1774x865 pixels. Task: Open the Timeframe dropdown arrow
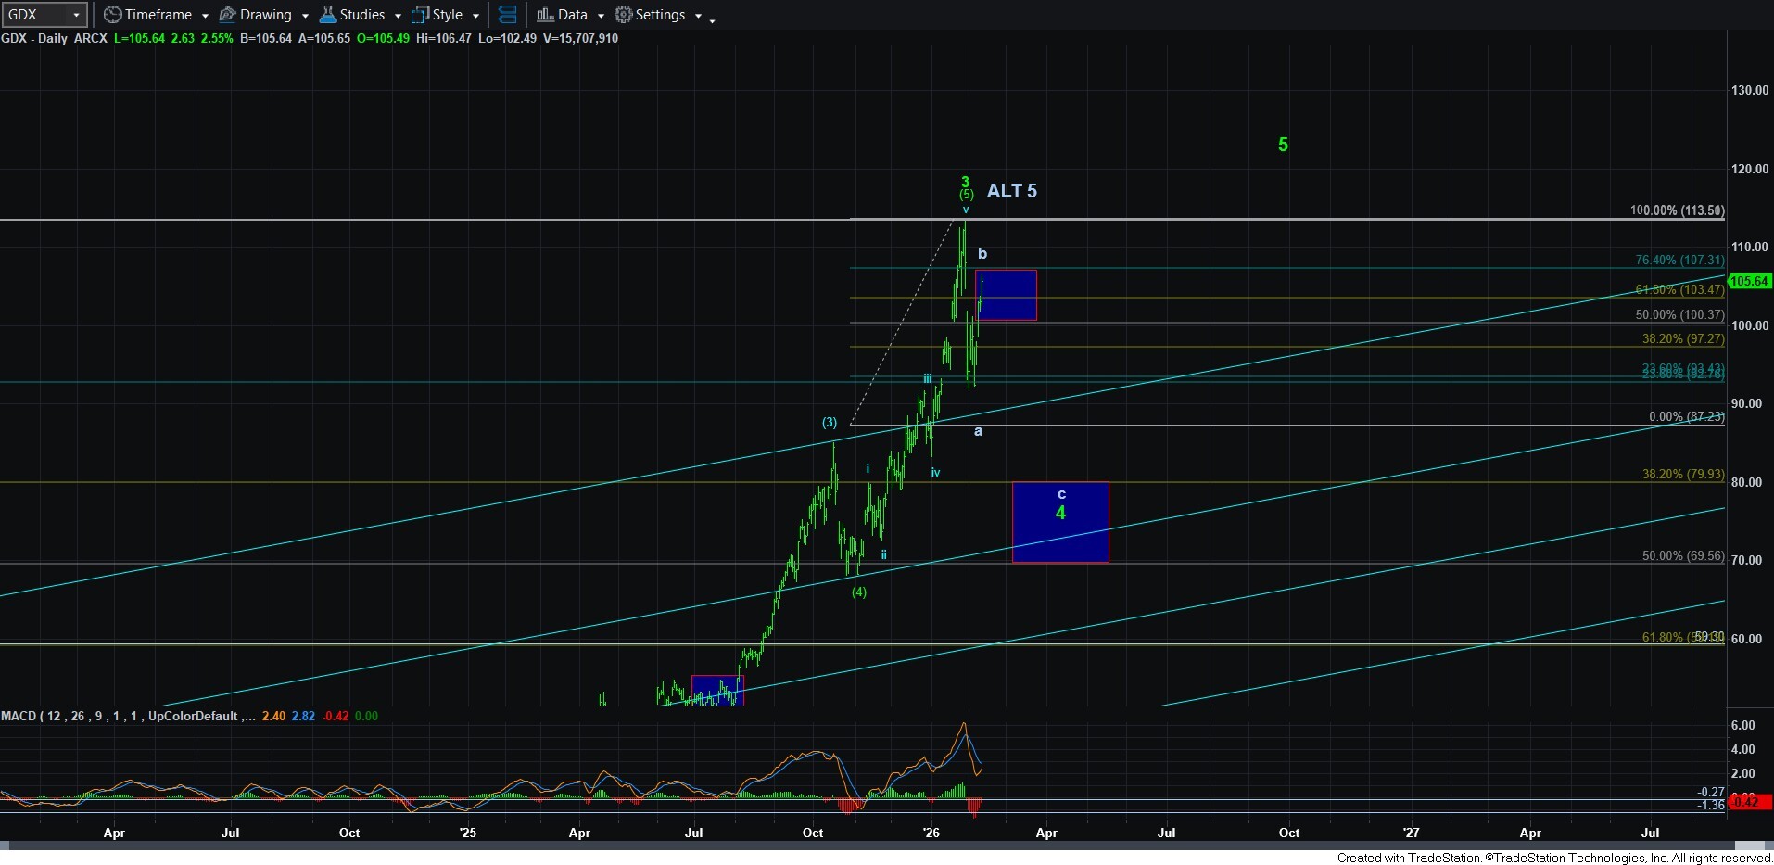point(205,16)
